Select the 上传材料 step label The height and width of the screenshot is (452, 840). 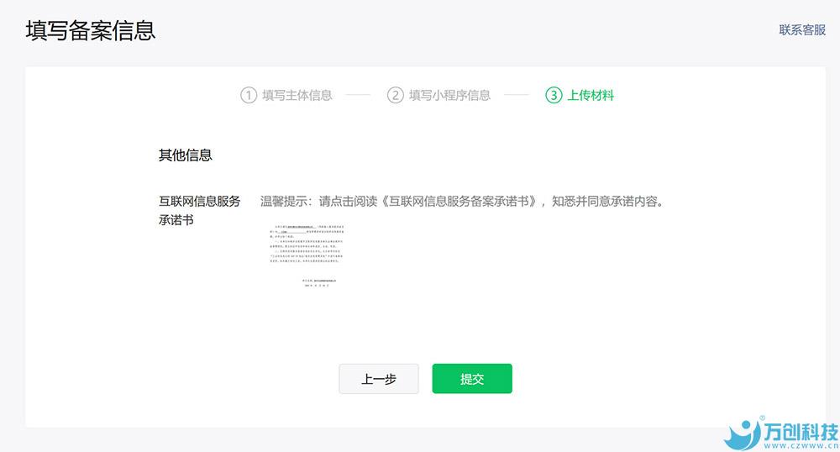591,95
